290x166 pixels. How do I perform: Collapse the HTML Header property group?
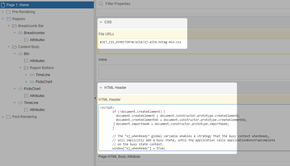click(101, 88)
